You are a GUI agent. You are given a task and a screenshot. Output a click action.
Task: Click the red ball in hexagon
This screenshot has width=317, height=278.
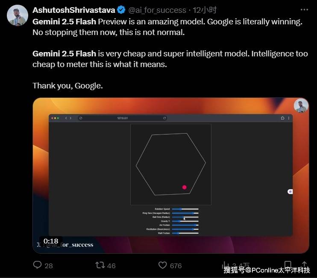[x=185, y=187]
